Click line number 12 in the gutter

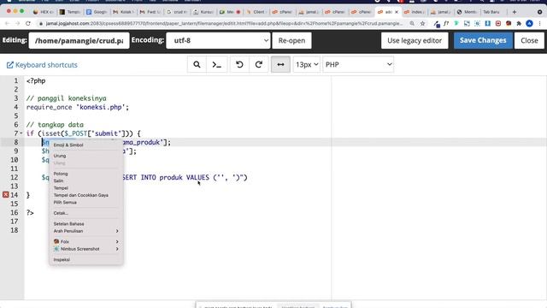pos(14,177)
